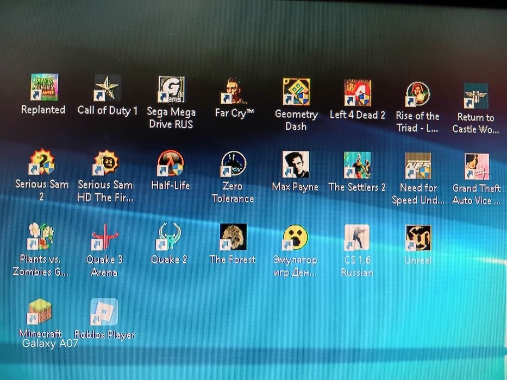This screenshot has width=507, height=380.
Task: Click the "Zero Tolerance" label
Action: [x=233, y=192]
